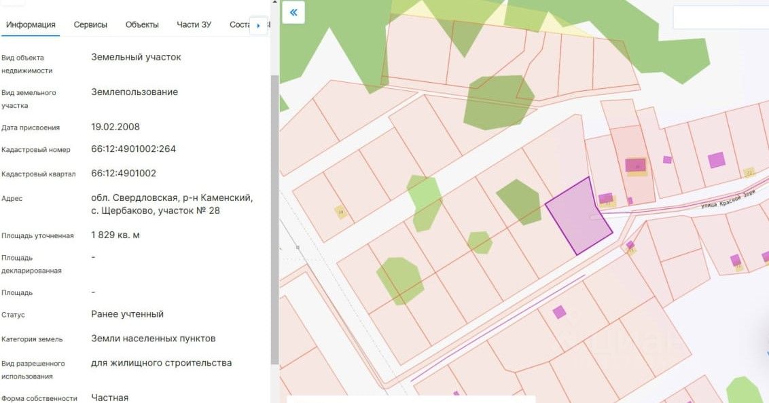
Task: Select the Части ЗУ tab
Action: click(194, 25)
